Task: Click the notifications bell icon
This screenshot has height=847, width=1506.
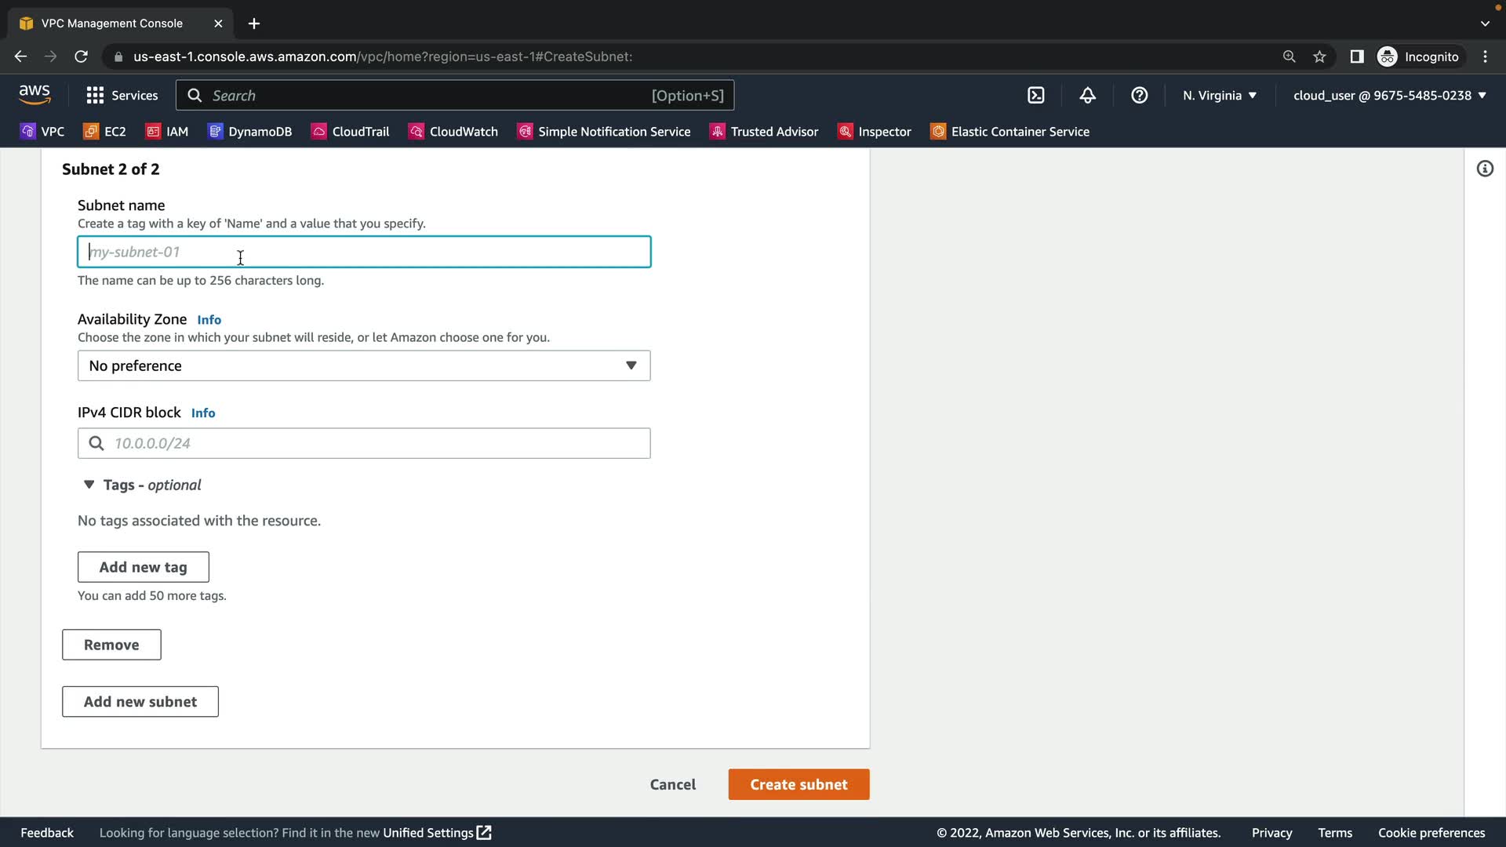Action: click(1087, 95)
